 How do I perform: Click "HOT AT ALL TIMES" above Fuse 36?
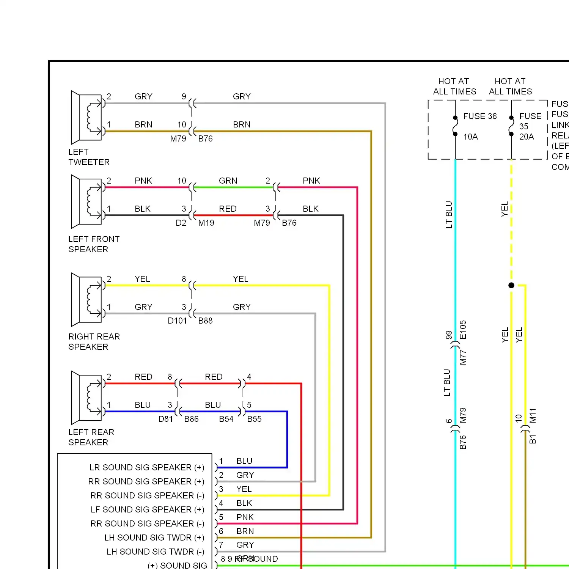454,86
